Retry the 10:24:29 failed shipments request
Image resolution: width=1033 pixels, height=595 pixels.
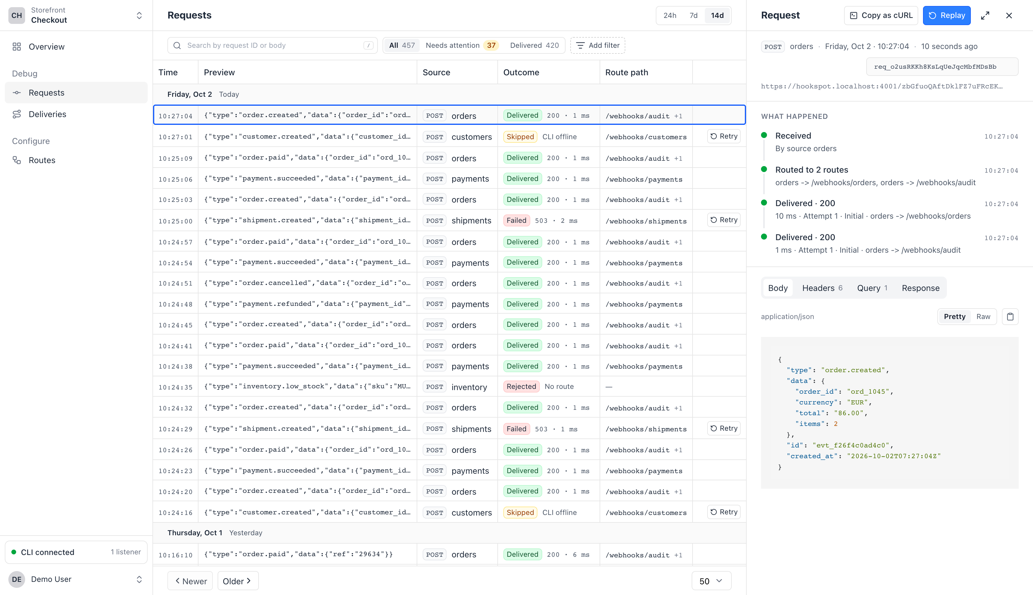tap(723, 428)
